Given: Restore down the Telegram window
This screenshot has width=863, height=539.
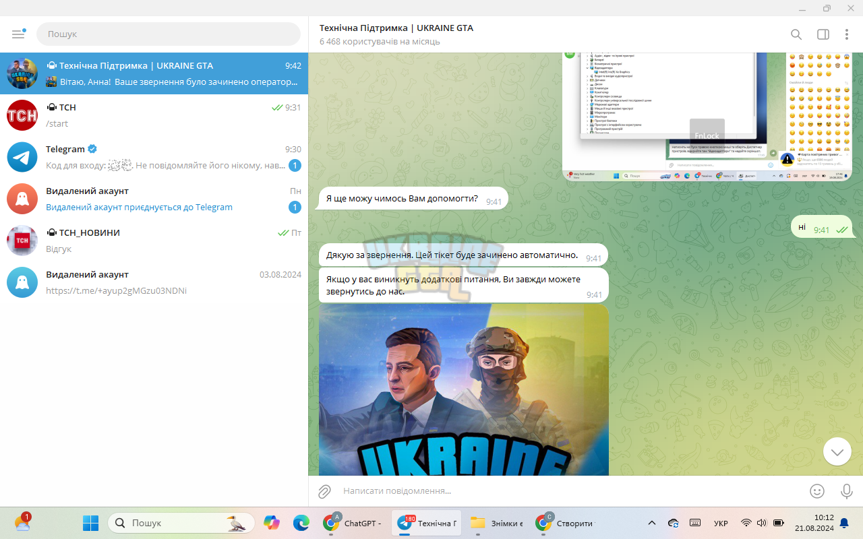Looking at the screenshot, I should pyautogui.click(x=827, y=8).
